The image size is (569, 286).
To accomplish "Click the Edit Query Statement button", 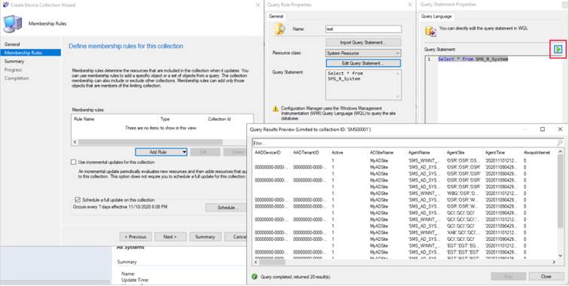I will click(364, 63).
